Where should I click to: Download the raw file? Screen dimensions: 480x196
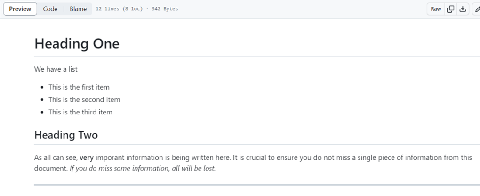click(463, 9)
